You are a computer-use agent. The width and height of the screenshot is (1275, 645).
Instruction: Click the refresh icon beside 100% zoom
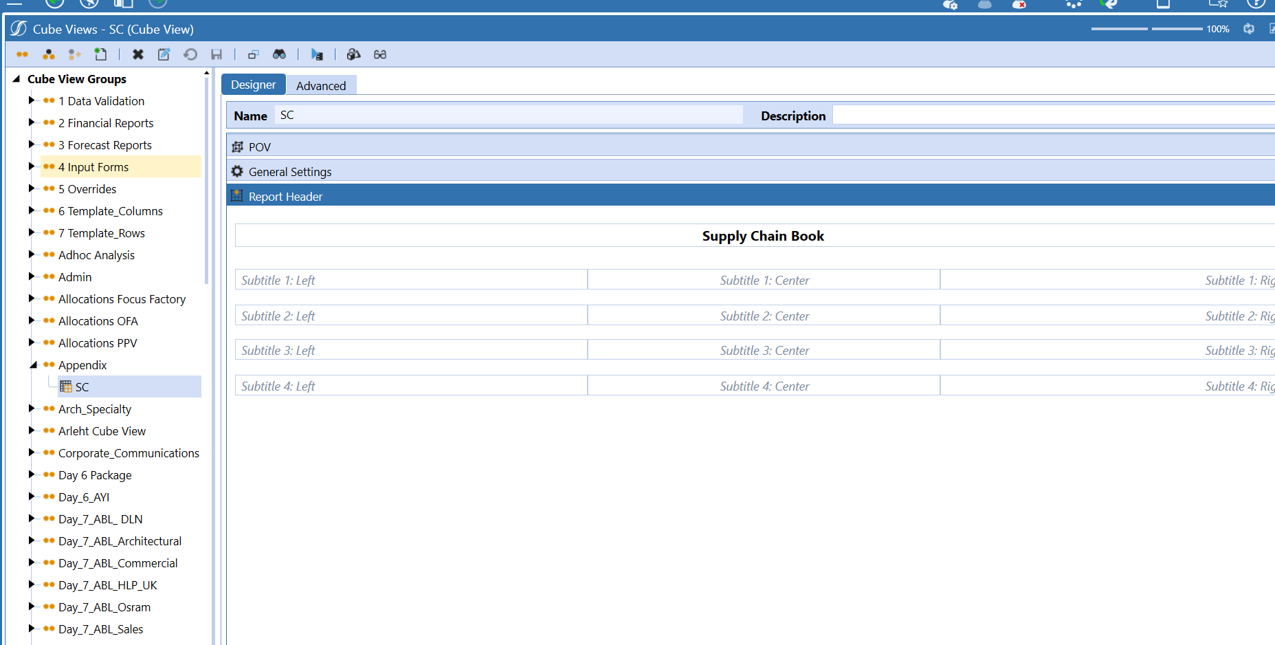1249,29
